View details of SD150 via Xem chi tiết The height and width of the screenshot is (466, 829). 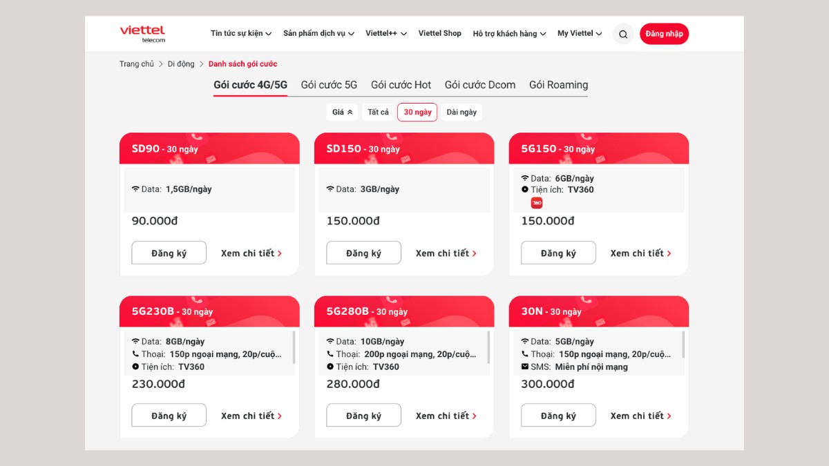(446, 253)
